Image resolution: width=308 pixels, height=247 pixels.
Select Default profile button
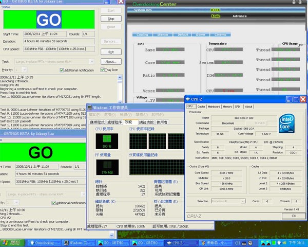183,34
